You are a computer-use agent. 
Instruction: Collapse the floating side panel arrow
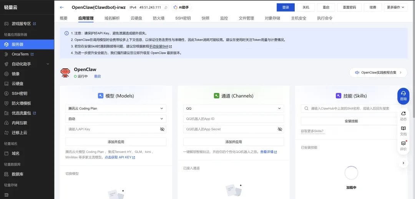(x=403, y=163)
